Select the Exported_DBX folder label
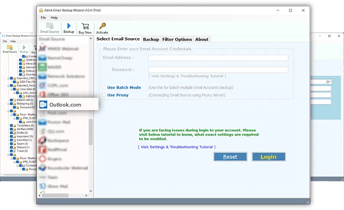Image resolution: width=344 pixels, height=210 pixels. pyautogui.click(x=26, y=78)
